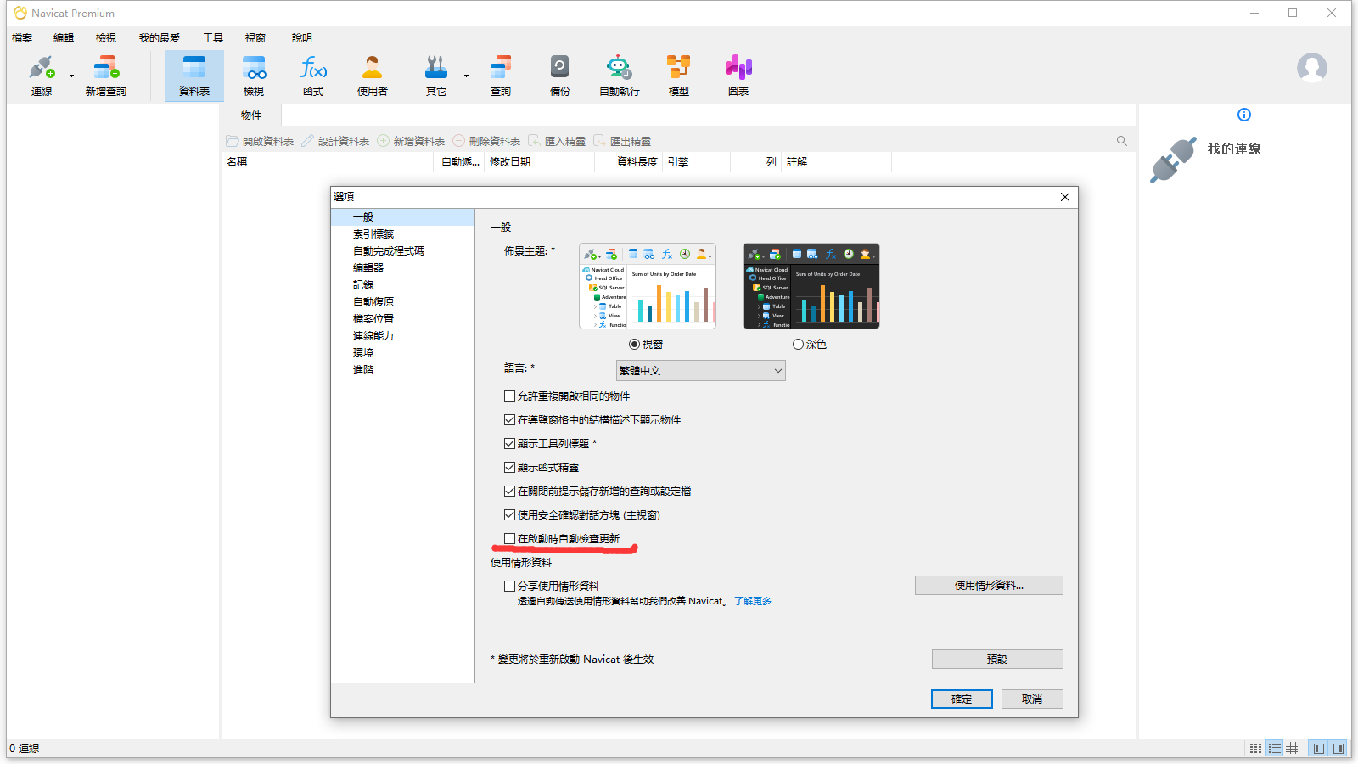Screen dimensions: 1358x764
Task: Click 匯入精靈 import wizard button
Action: [557, 141]
